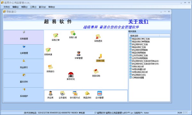Open the 库存状况 stock status icon
Screen dimensions: 192x115
pyautogui.click(x=71, y=76)
